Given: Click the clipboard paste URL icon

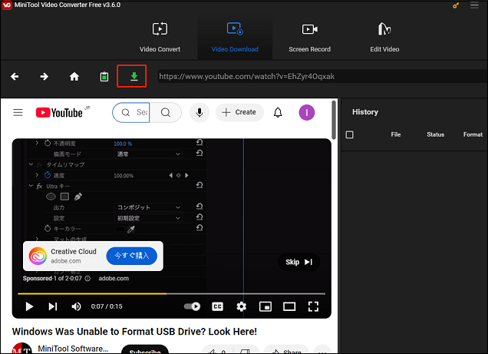Looking at the screenshot, I should (x=104, y=76).
